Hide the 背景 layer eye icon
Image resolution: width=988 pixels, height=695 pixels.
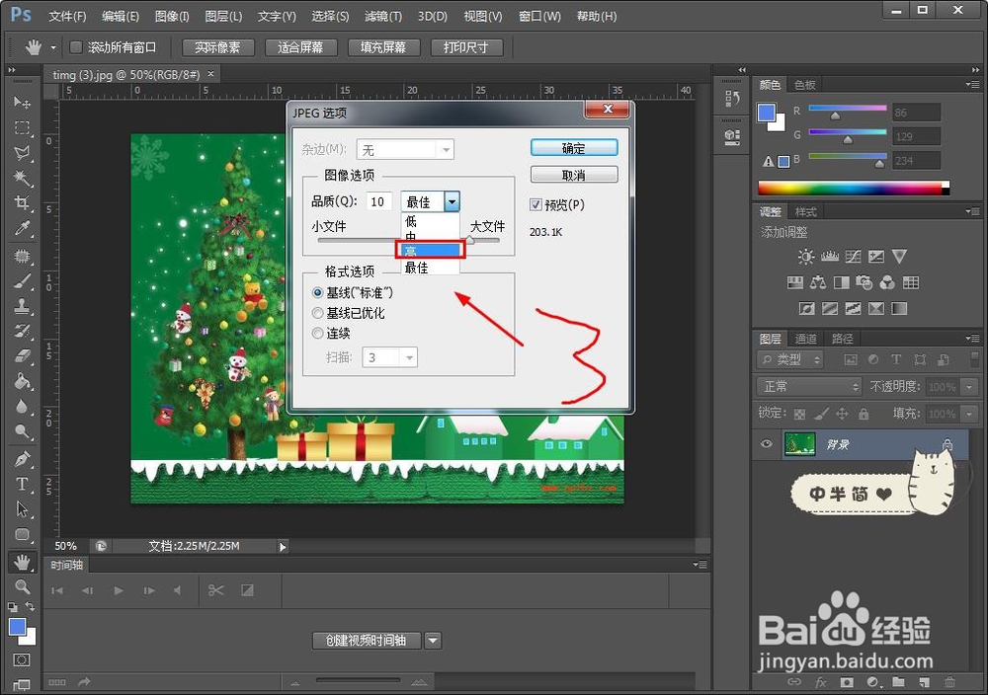(767, 444)
